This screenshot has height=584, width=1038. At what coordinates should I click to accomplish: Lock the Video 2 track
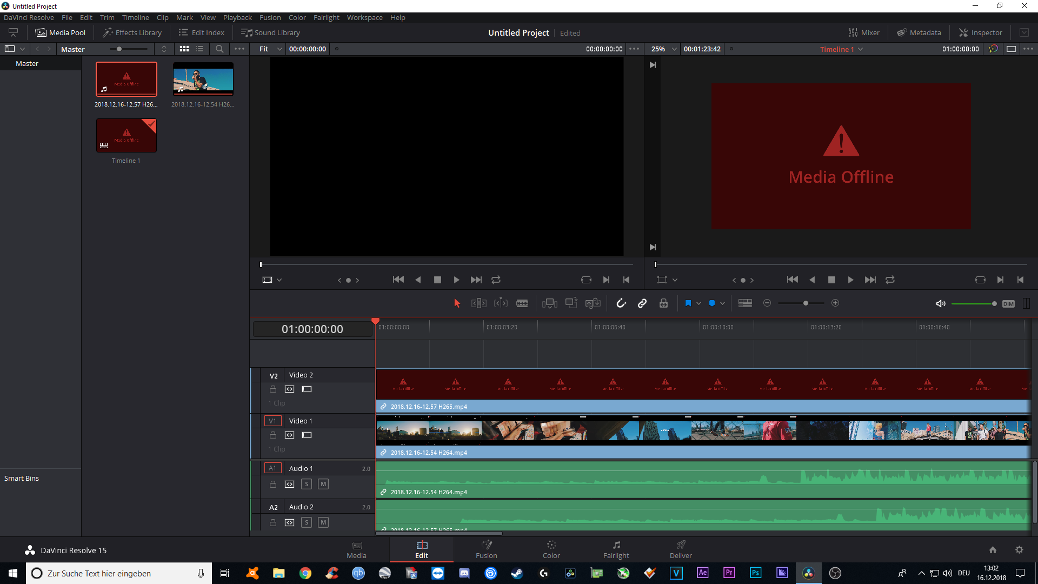point(273,389)
